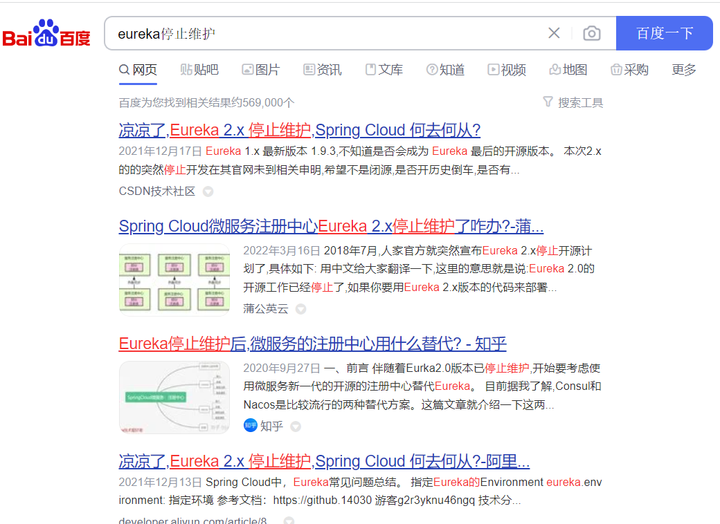Open the CSDN result 凉凉了,Eureka 2.x 停止维护
The image size is (720, 524).
[299, 130]
